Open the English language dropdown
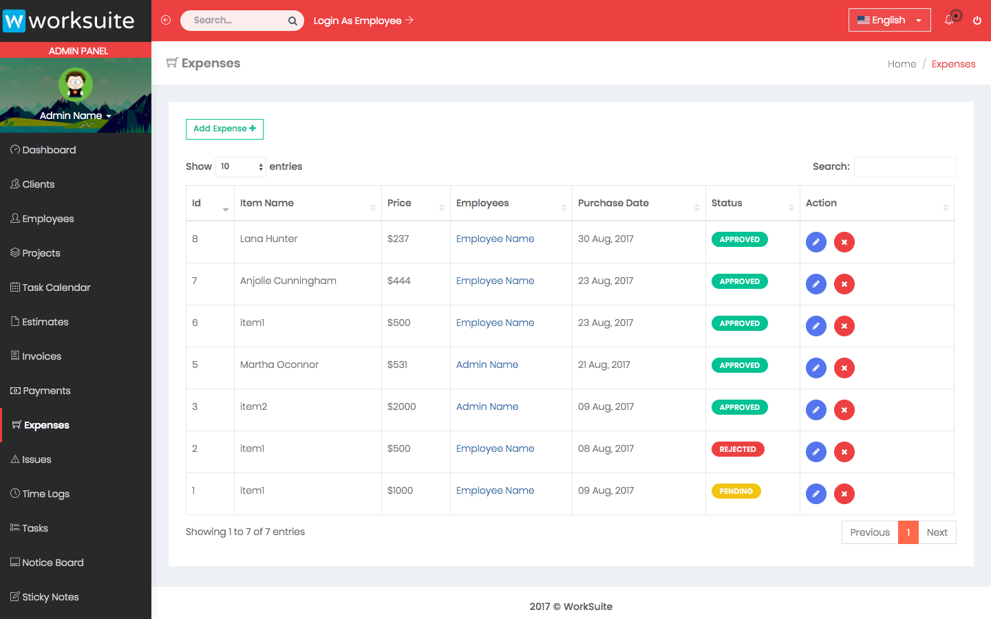 pyautogui.click(x=889, y=20)
